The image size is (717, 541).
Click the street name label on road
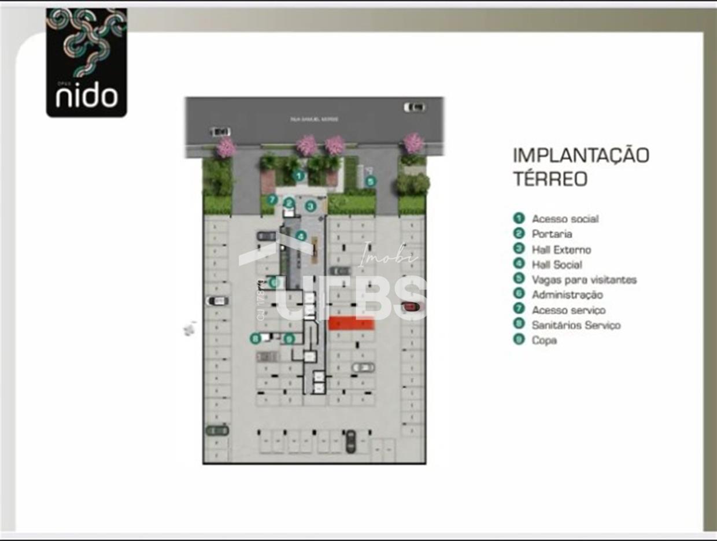314,119
